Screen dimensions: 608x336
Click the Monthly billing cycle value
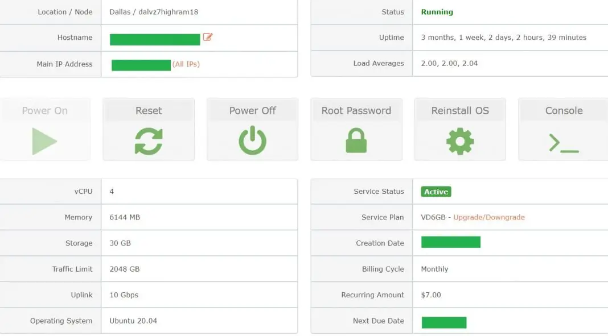point(434,269)
